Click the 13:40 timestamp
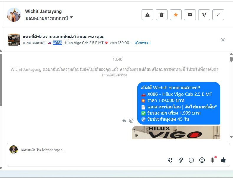Image resolution: width=233 pixels, height=178 pixels. click(117, 59)
